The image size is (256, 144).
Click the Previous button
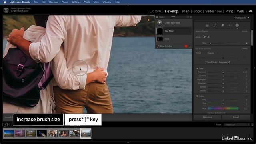pos(207,117)
